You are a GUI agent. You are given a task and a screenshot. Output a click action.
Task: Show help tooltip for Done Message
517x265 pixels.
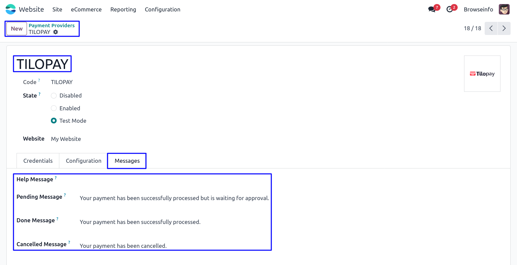57,219
